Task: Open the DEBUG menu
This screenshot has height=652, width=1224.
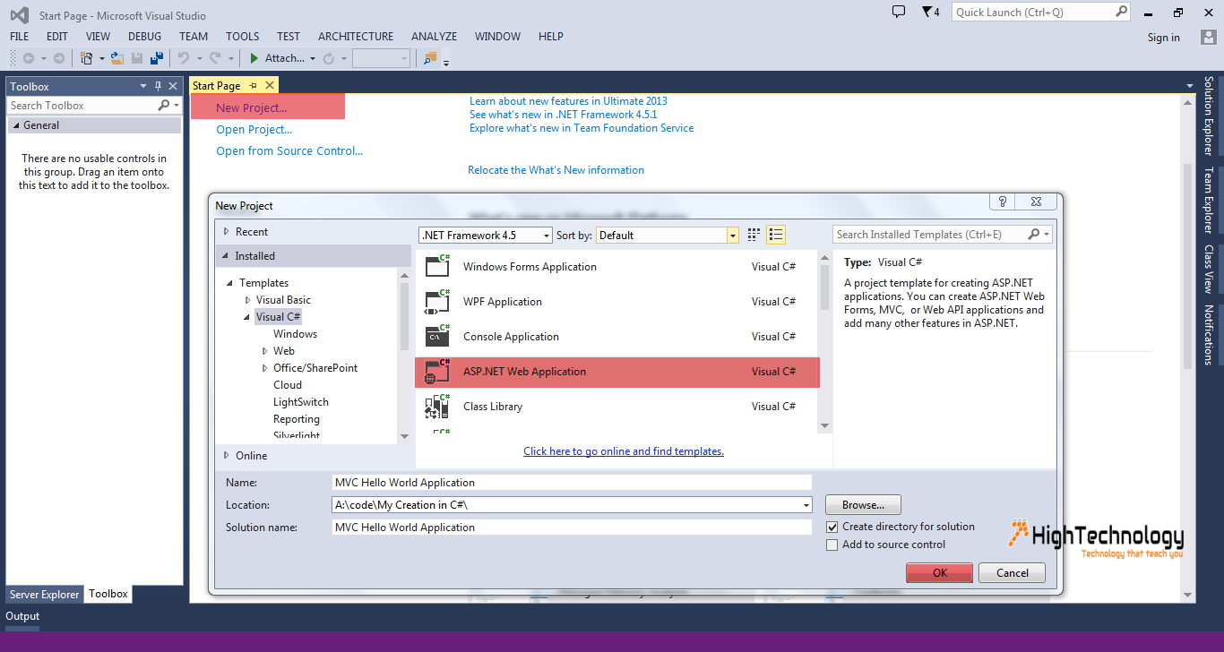Action: pos(145,37)
